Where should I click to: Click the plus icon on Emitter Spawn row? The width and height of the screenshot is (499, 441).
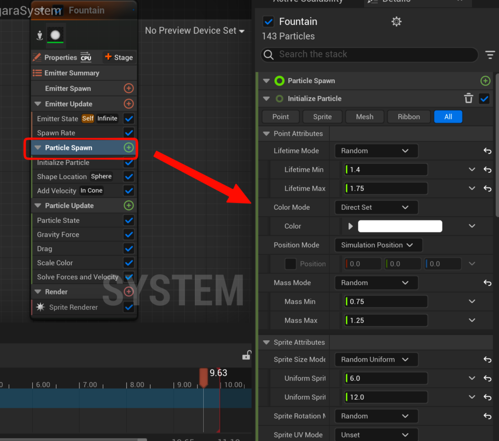point(129,89)
